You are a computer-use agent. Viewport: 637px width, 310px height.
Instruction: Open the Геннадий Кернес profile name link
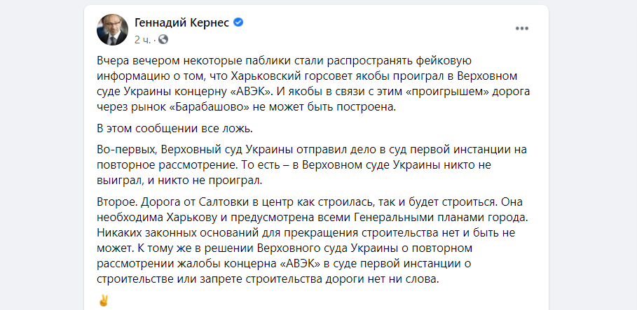182,22
